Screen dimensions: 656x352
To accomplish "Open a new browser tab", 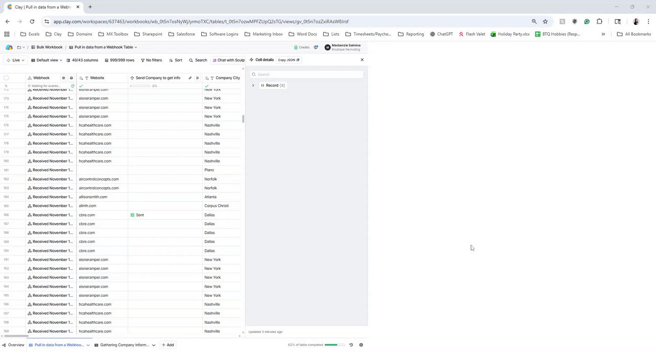I will 90,7.
